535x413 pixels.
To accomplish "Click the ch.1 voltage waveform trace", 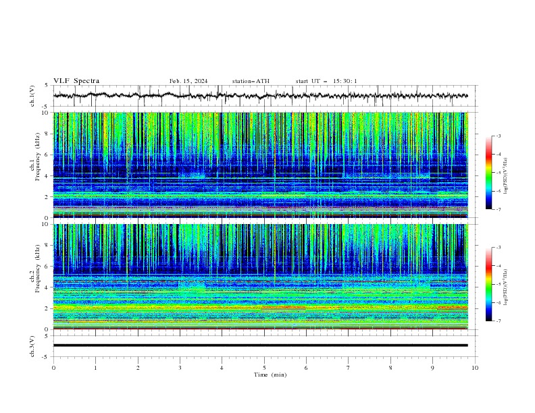I will click(x=261, y=96).
